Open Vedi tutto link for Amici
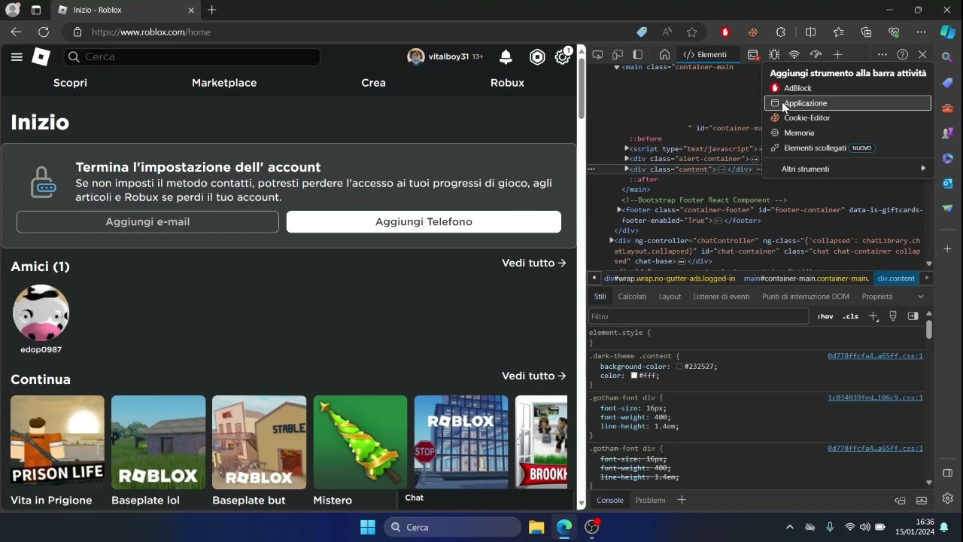The image size is (963, 542). pos(533,263)
